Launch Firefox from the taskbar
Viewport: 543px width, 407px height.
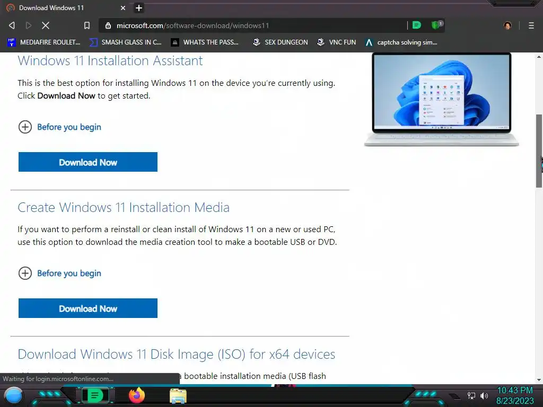137,395
